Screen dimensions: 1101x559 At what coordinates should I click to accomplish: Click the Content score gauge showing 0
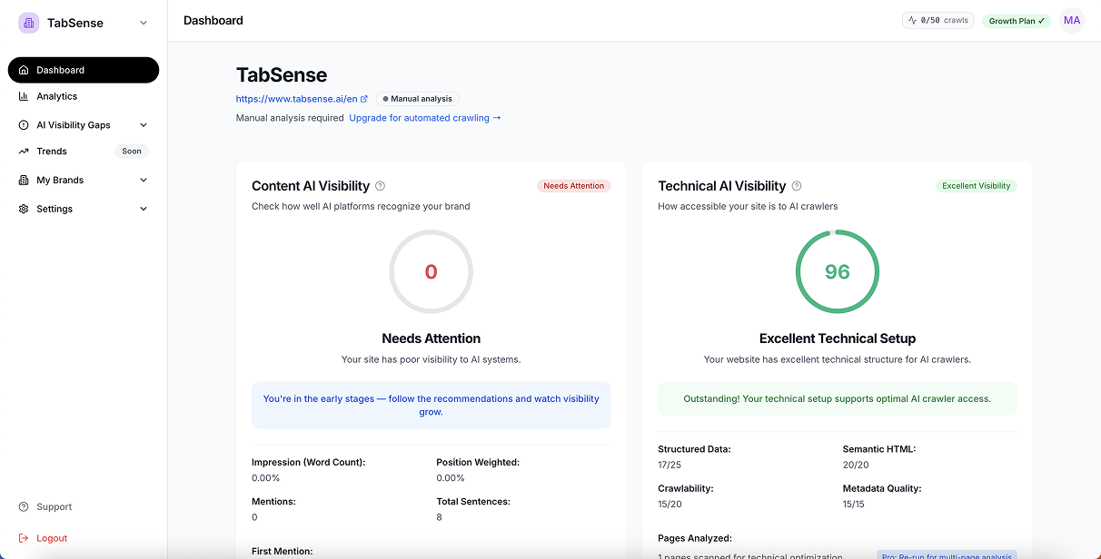[x=431, y=271]
